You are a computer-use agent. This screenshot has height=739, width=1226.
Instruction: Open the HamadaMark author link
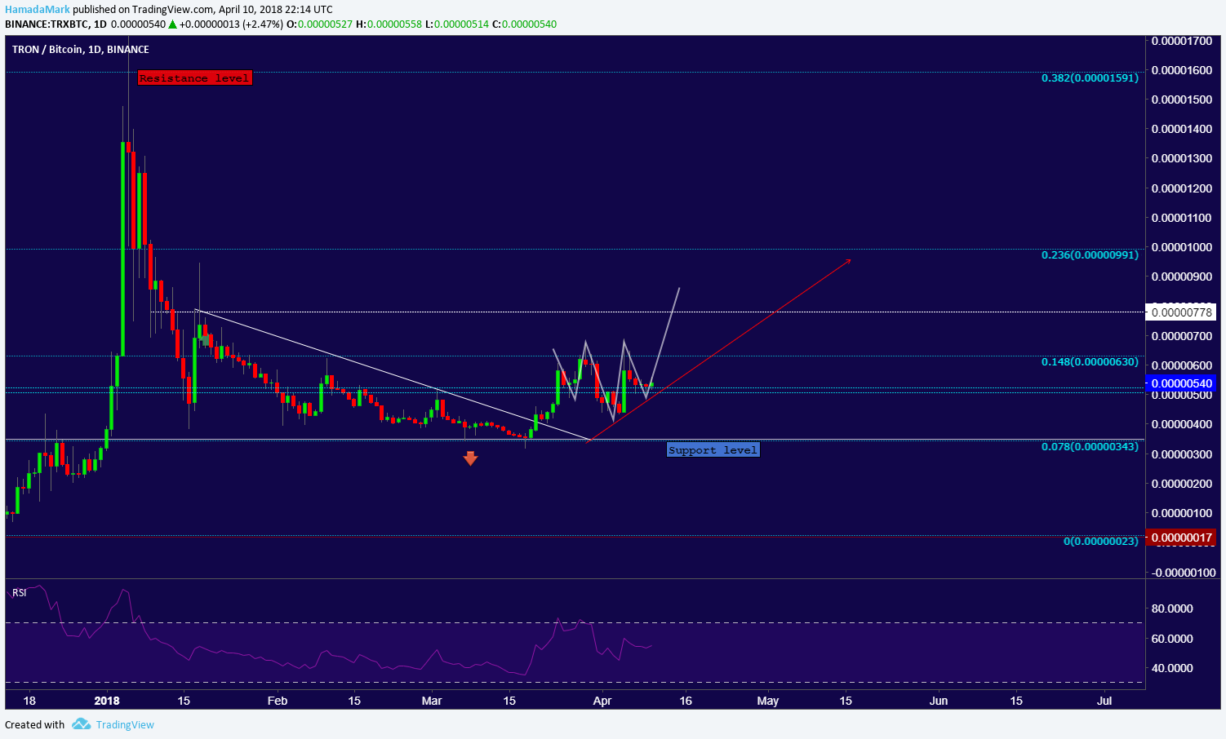coord(38,10)
